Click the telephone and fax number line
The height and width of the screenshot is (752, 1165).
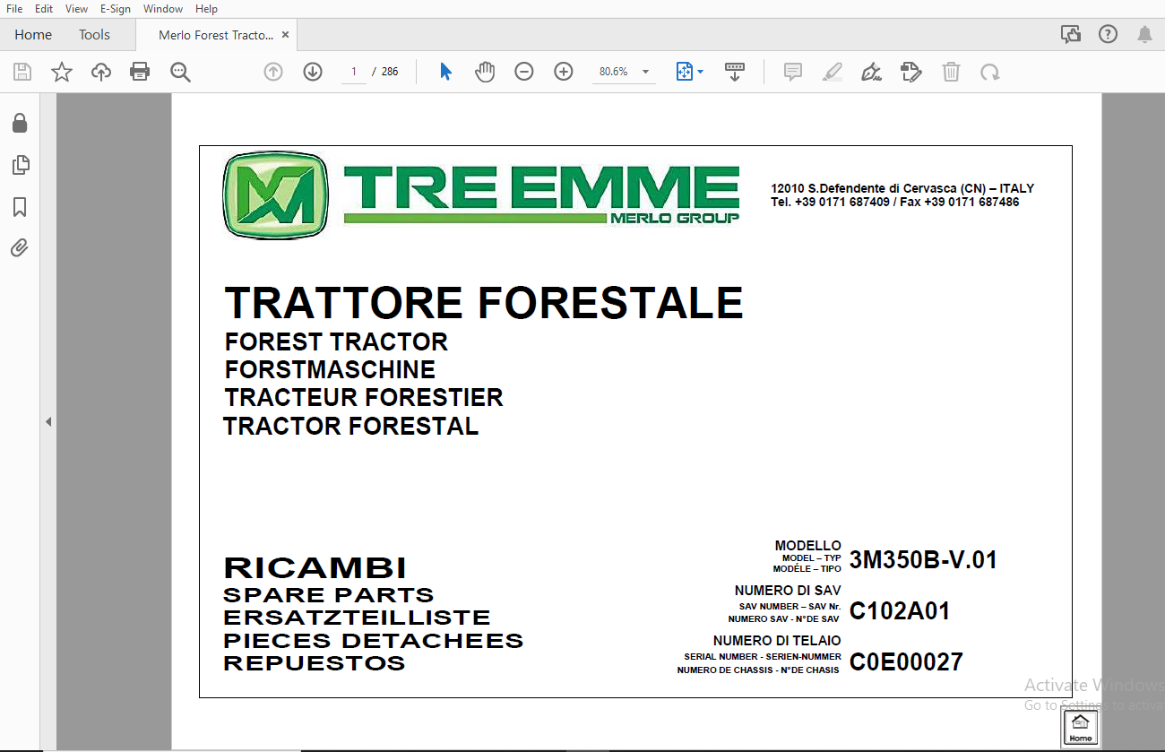coord(895,203)
